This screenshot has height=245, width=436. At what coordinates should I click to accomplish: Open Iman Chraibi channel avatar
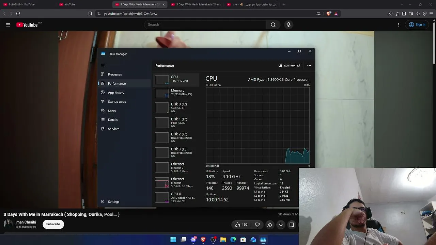click(x=8, y=224)
